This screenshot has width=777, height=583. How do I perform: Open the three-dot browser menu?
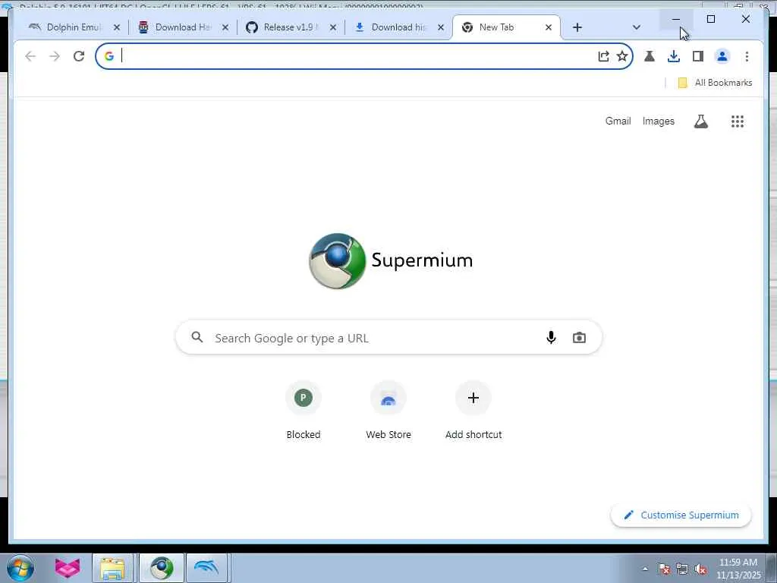pos(747,56)
